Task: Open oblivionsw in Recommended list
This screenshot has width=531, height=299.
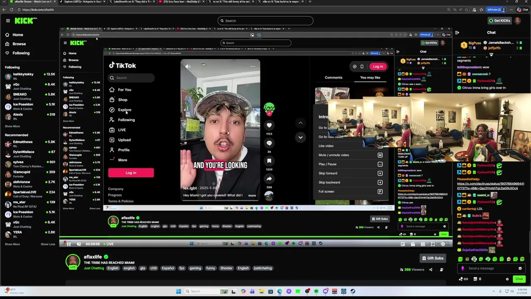Action: [30, 184]
